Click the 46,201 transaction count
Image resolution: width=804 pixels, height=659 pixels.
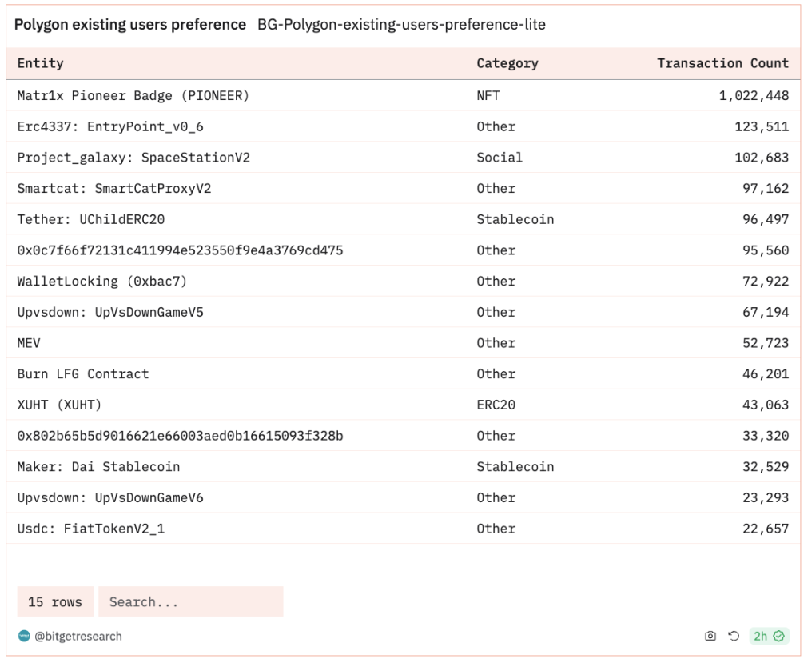coord(766,373)
